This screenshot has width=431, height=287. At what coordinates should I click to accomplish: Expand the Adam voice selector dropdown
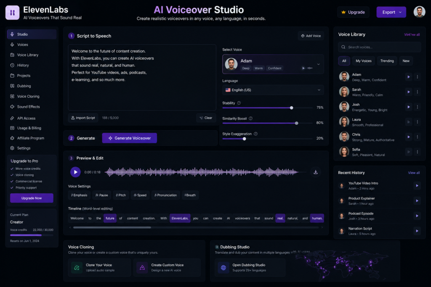click(x=318, y=64)
